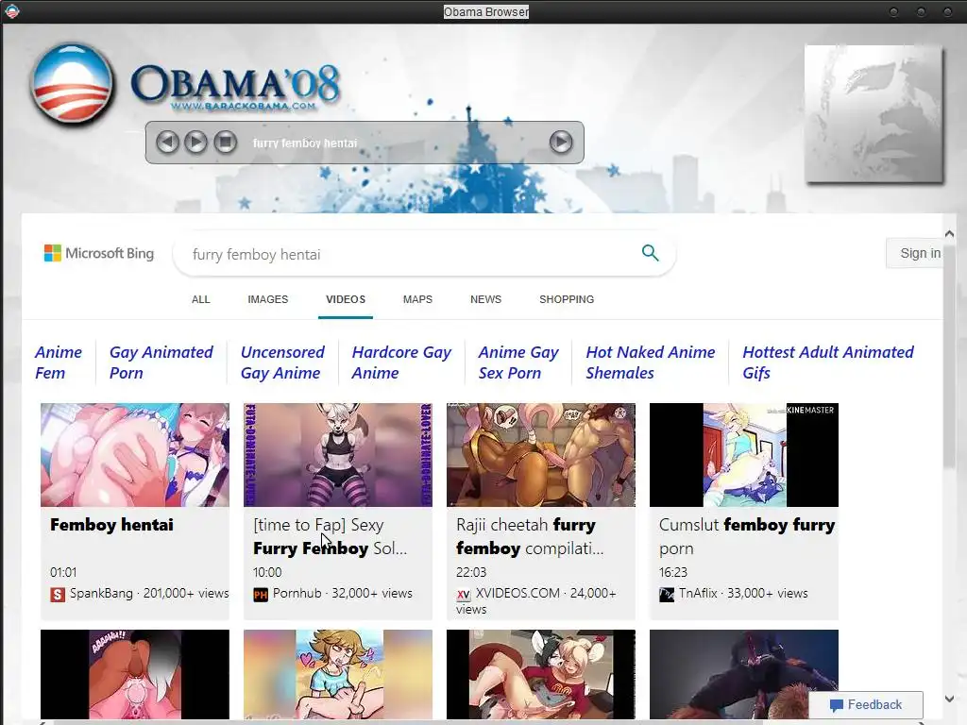The height and width of the screenshot is (725, 967).
Task: Click the speech-bubble icon on the Feedback button
Action: point(837,704)
